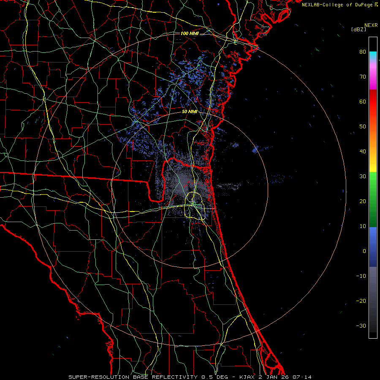Click the -30 dBZ value on the legend

[x=361, y=326]
